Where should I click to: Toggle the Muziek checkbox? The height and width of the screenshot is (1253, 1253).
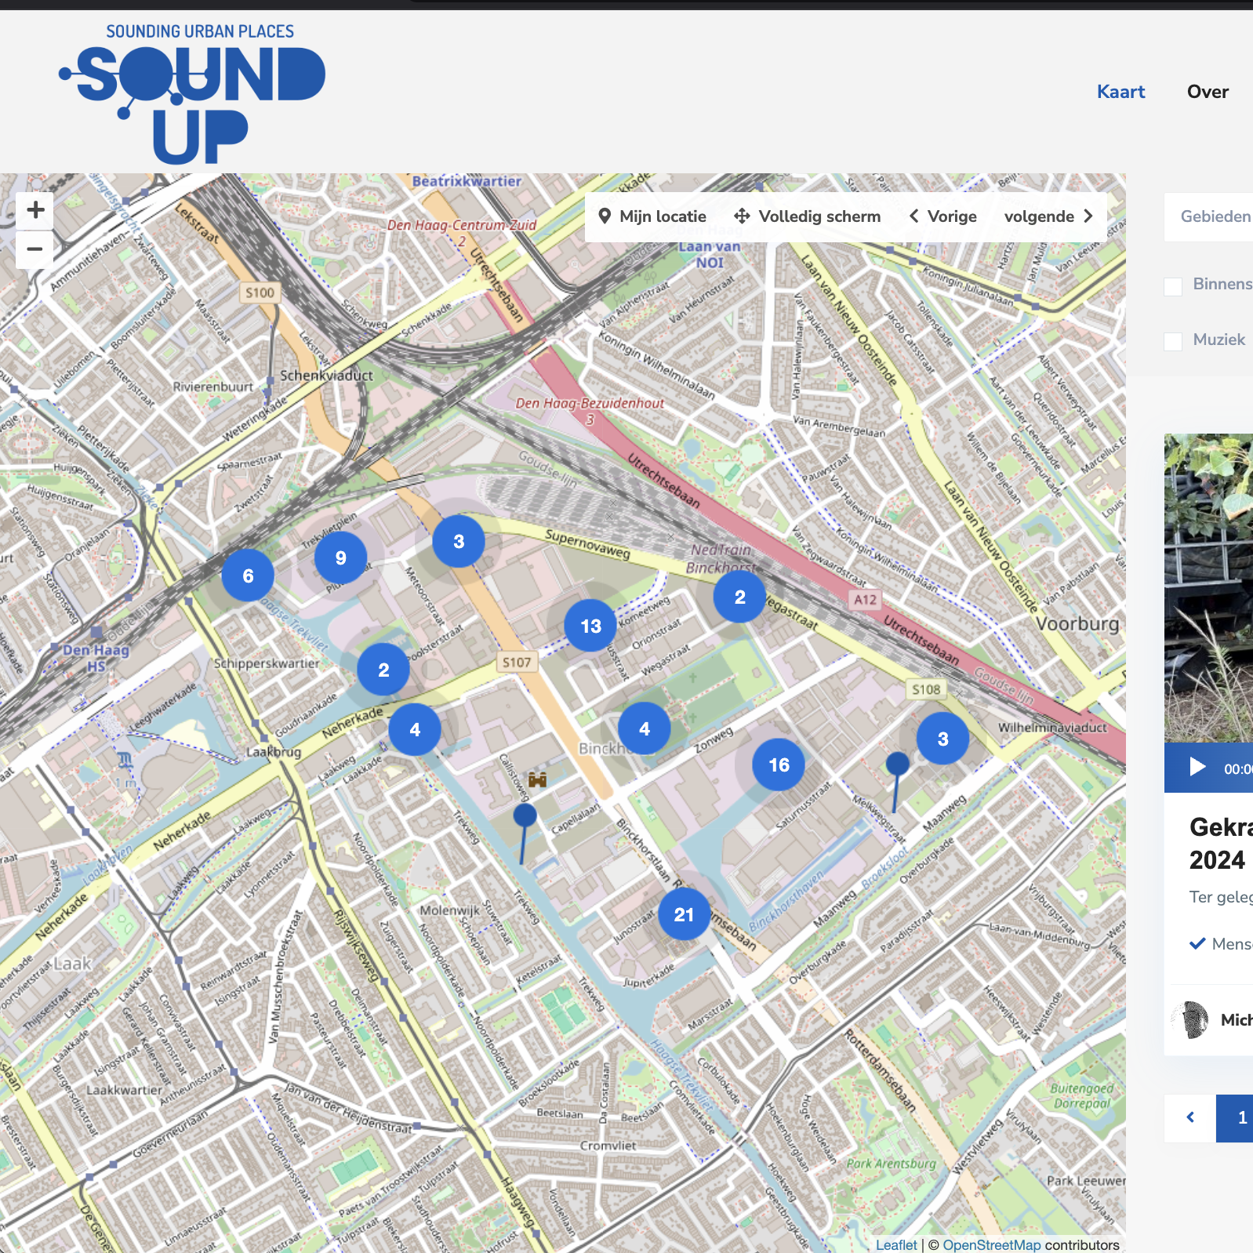click(1173, 341)
